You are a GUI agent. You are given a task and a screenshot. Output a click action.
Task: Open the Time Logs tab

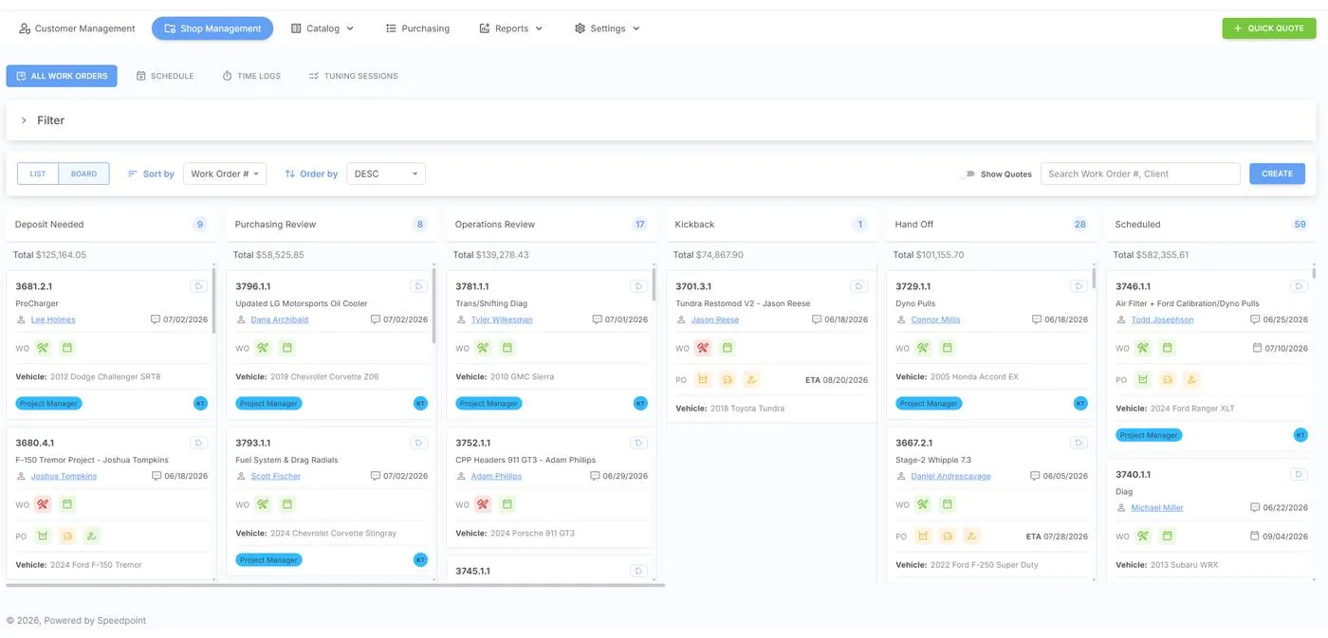251,76
